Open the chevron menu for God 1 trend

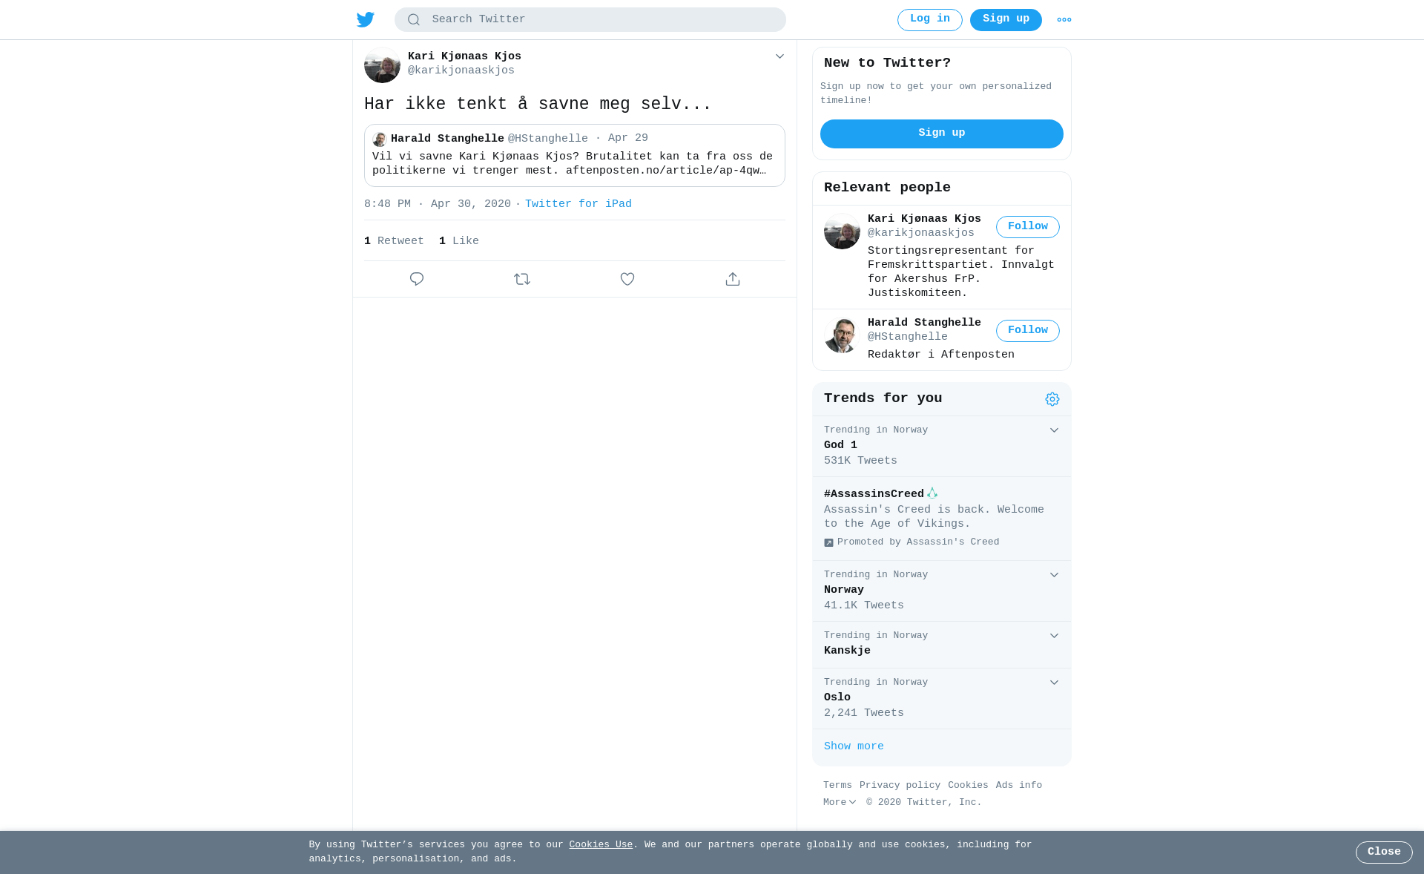(x=1054, y=430)
